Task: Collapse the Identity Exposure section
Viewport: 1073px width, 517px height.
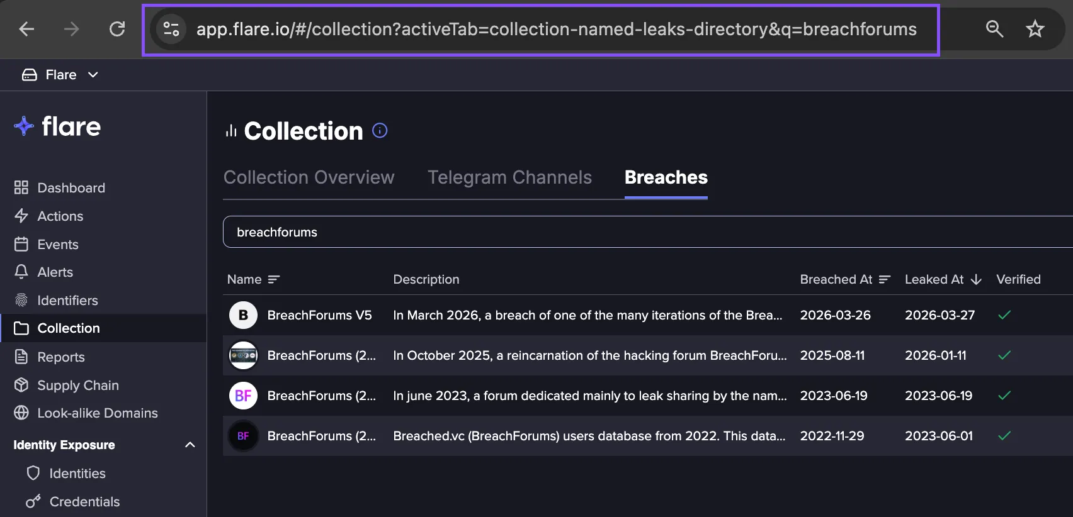Action: pyautogui.click(x=190, y=445)
